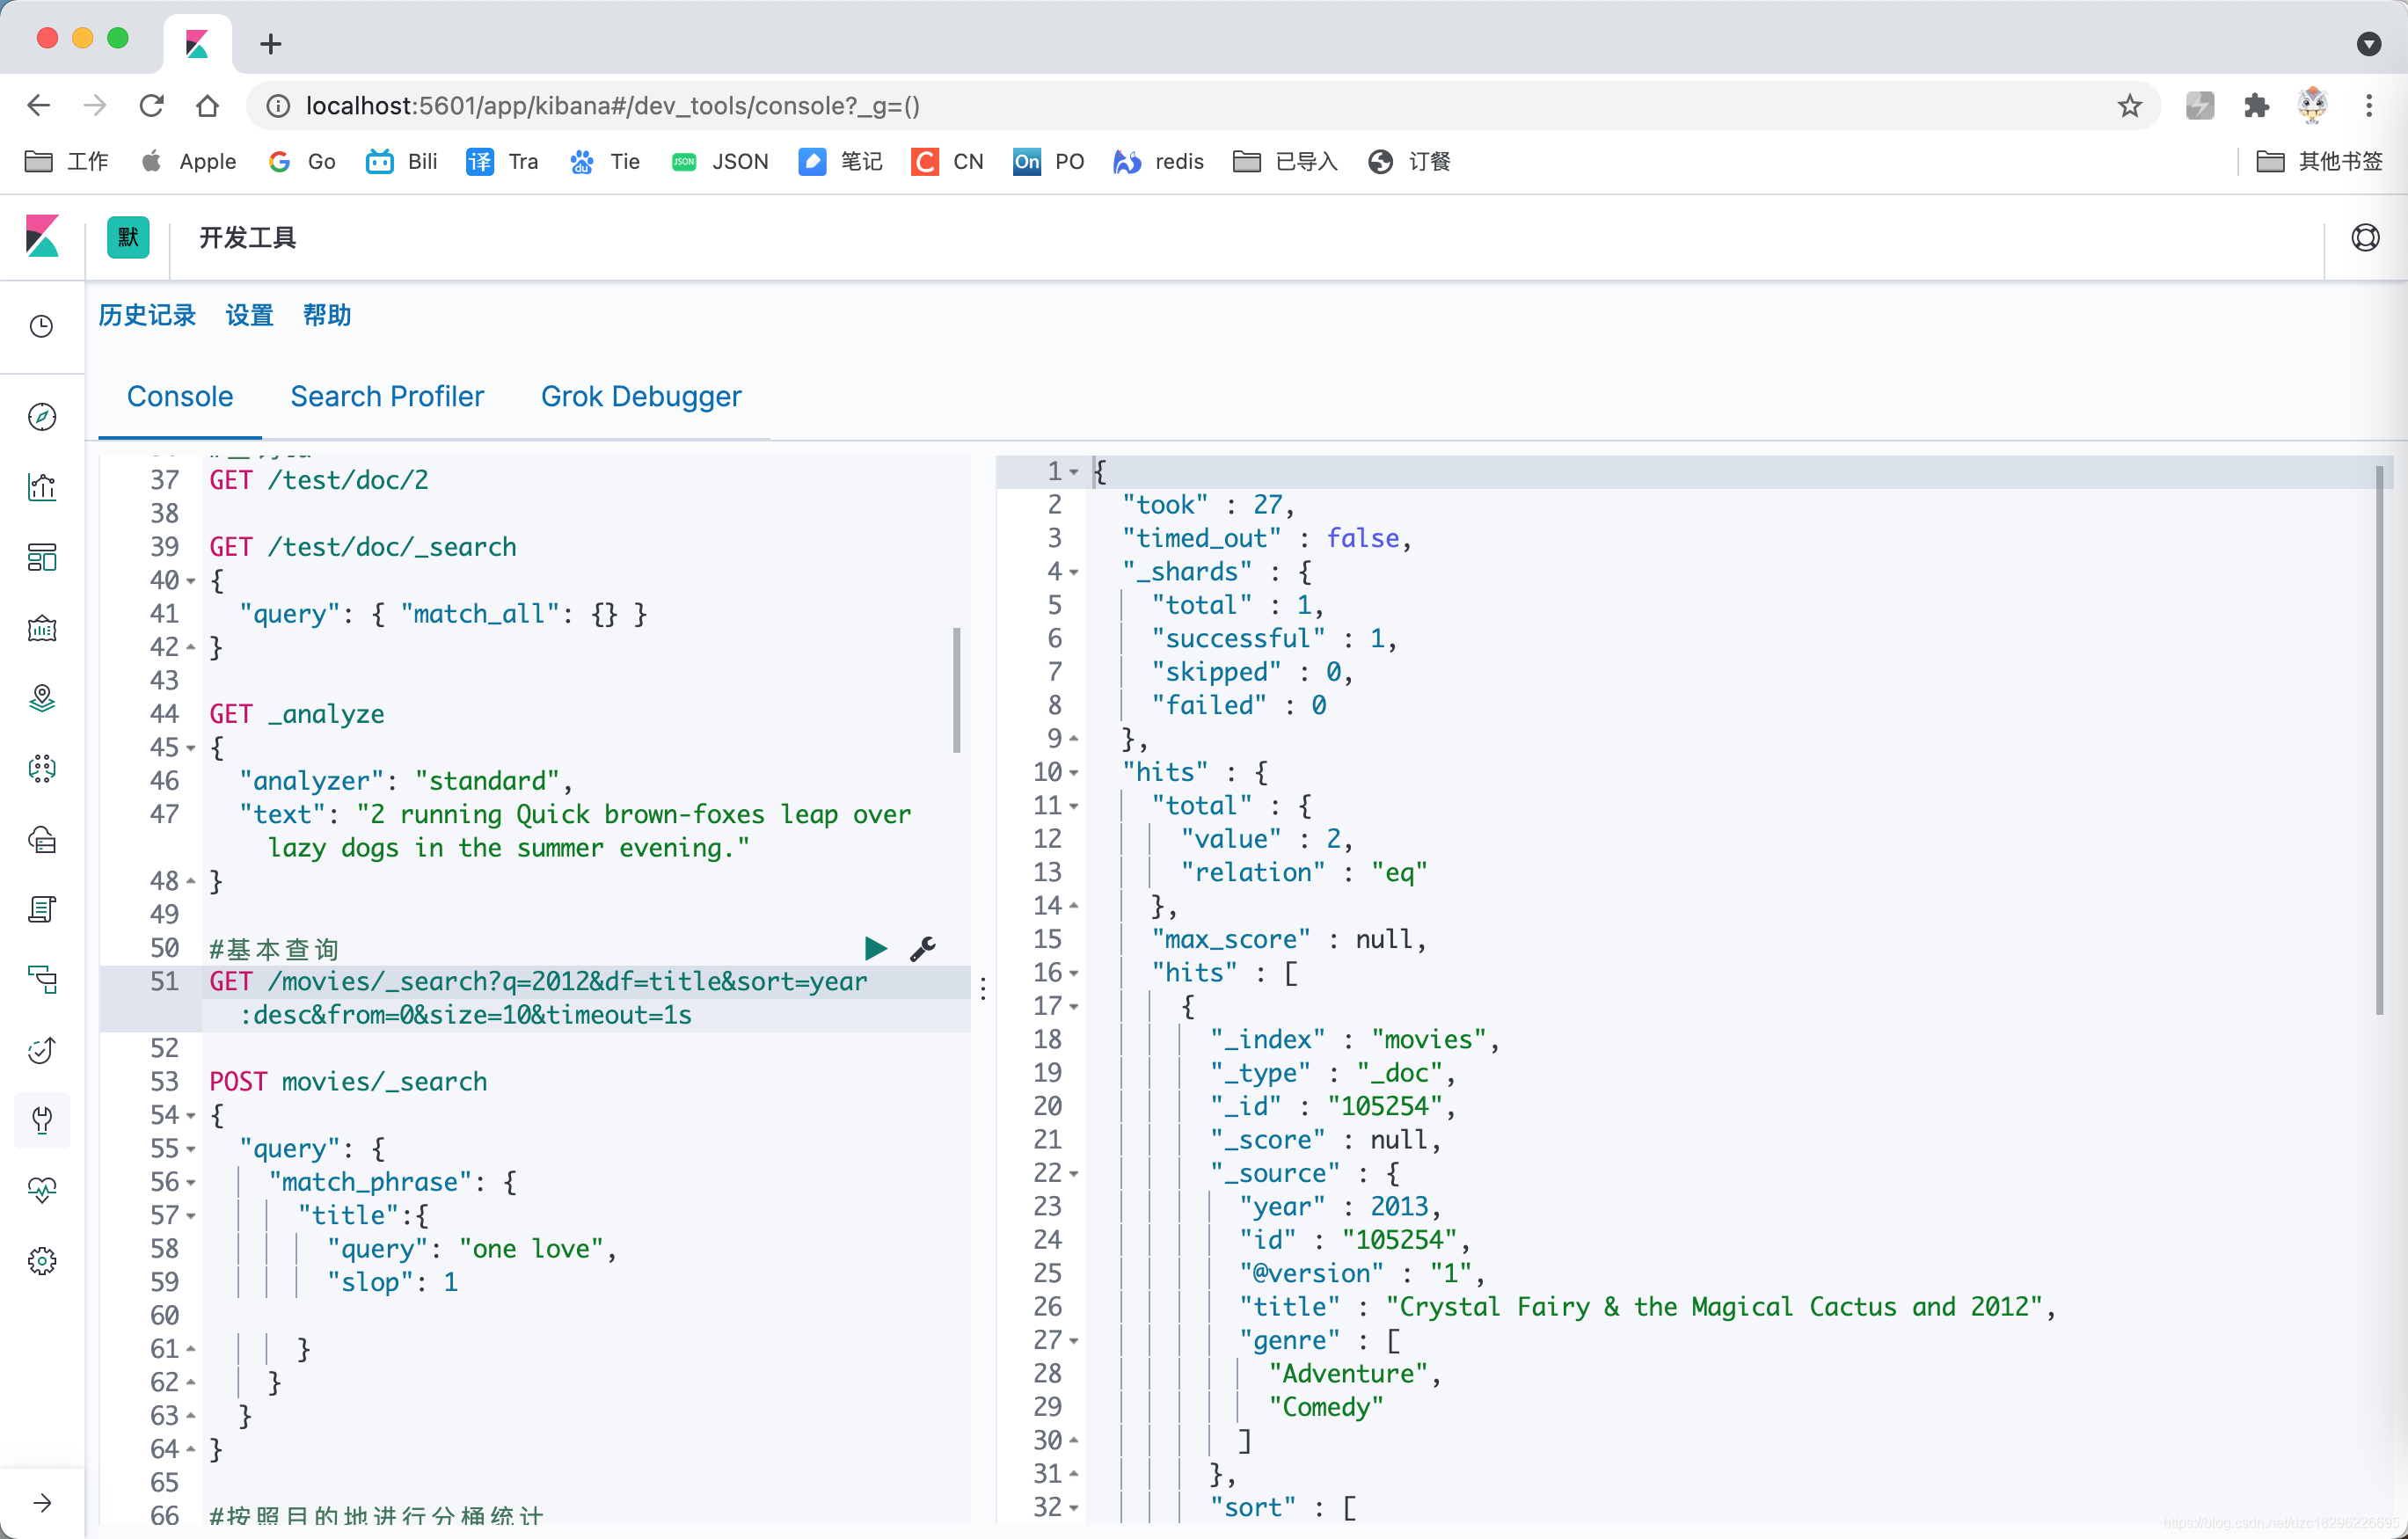Image resolution: width=2408 pixels, height=1539 pixels.
Task: Bookmark this page with star icon
Action: (2129, 106)
